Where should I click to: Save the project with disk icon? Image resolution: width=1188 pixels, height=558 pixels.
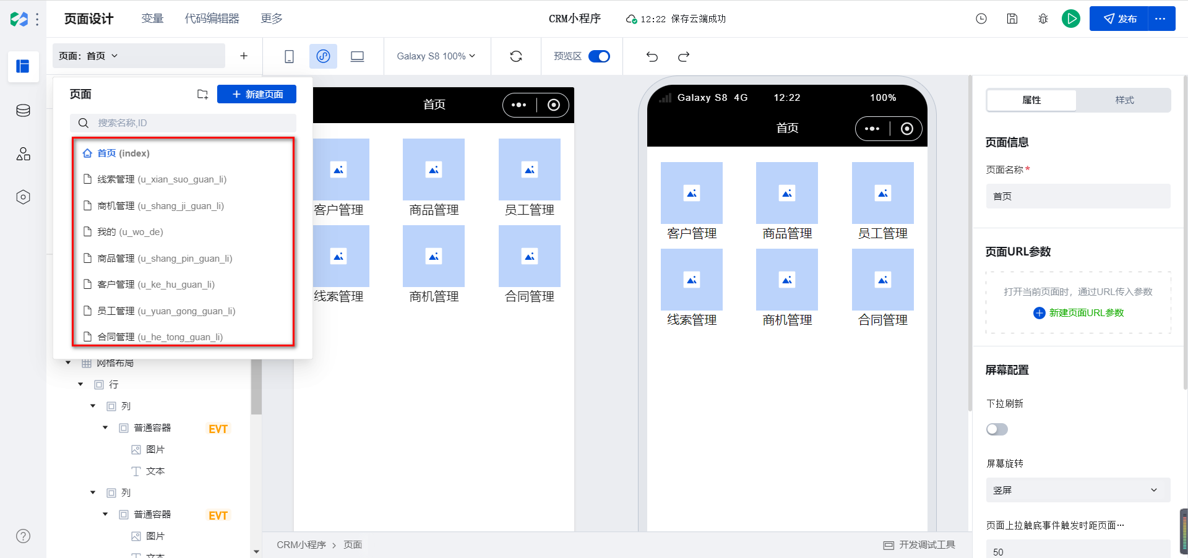tap(1012, 19)
